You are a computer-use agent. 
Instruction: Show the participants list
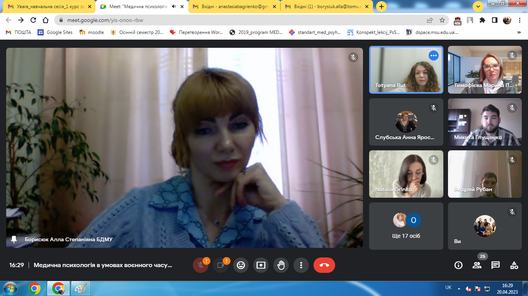coord(477,265)
